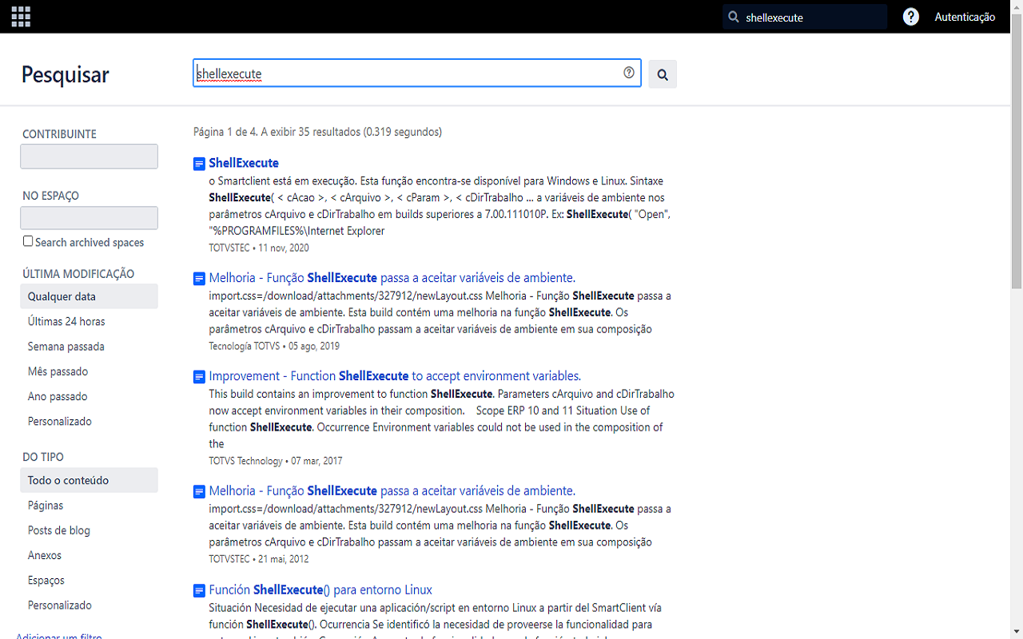
Task: Click the page icon beside Improvement - Function ShellExecute
Action: (x=198, y=376)
